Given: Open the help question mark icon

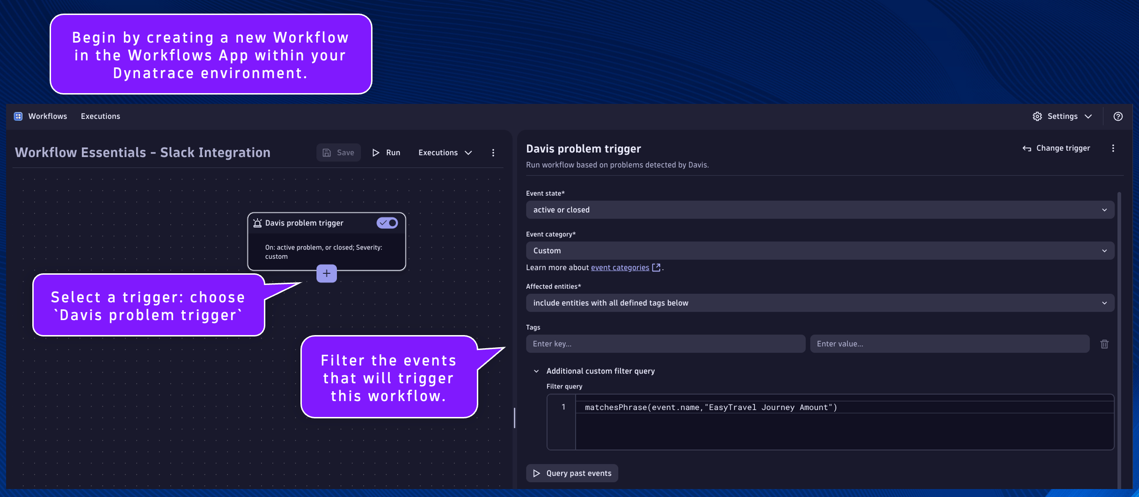Looking at the screenshot, I should point(1118,117).
